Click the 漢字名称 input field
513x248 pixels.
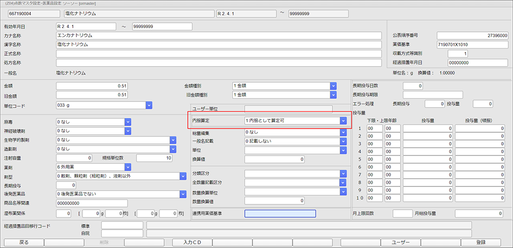(219, 45)
